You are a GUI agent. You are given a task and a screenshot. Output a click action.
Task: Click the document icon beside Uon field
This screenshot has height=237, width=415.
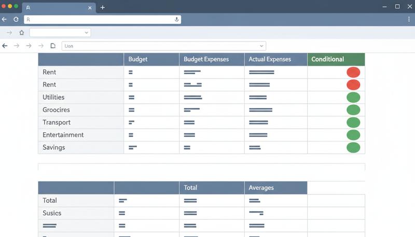[x=53, y=46]
